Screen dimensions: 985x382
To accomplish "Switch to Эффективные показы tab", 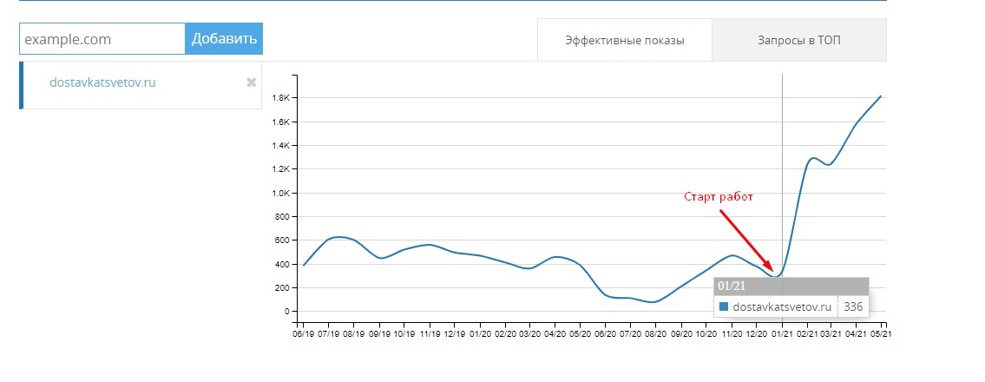I will coord(625,40).
